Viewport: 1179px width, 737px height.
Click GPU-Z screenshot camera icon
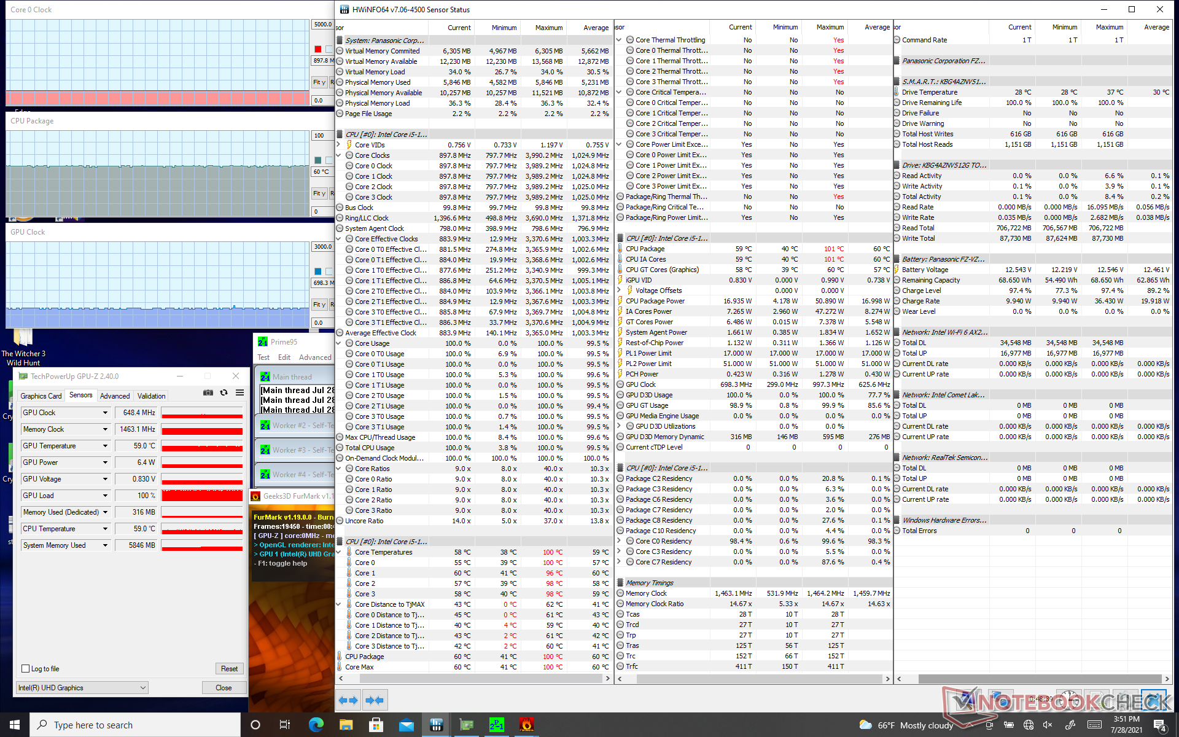tap(208, 393)
